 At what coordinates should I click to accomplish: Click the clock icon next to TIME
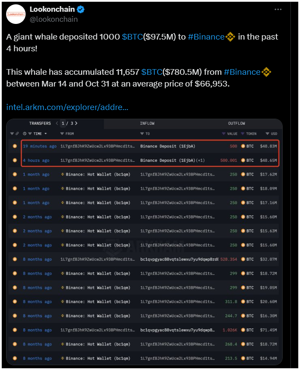point(24,134)
